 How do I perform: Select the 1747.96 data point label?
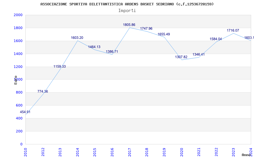(x=146, y=28)
